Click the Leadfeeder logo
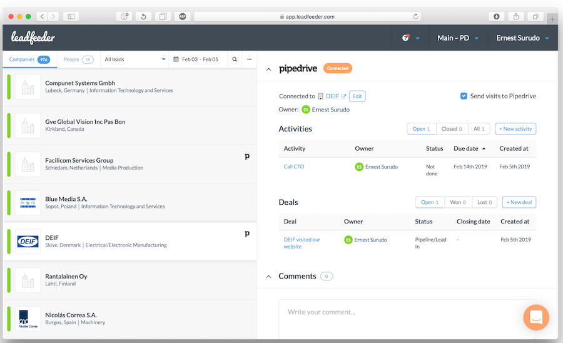 (x=33, y=38)
